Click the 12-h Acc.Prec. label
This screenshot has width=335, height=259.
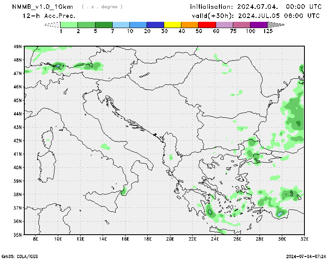[49, 16]
